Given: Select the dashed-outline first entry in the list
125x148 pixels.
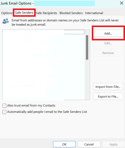Looking at the screenshot, I should coord(44,32).
